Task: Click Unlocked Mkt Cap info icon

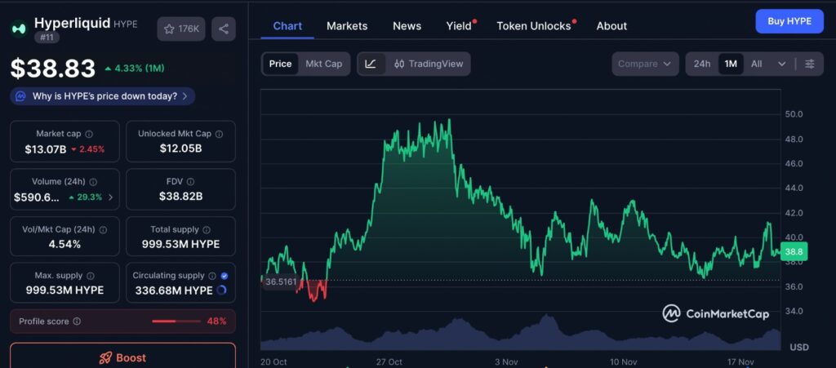Action: [220, 134]
